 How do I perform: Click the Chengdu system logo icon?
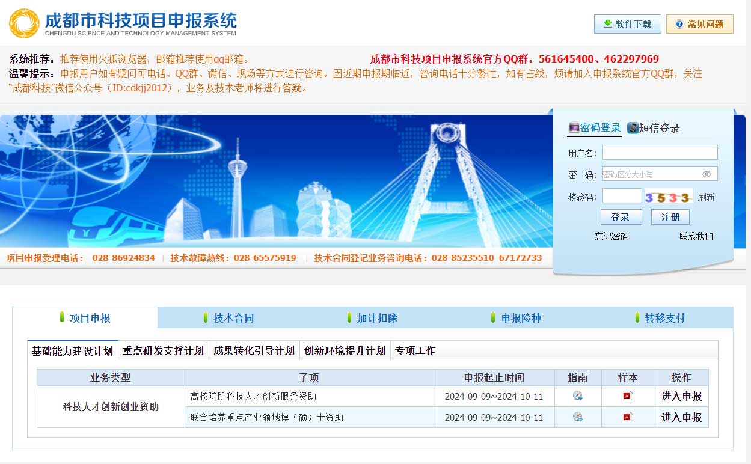pyautogui.click(x=24, y=23)
